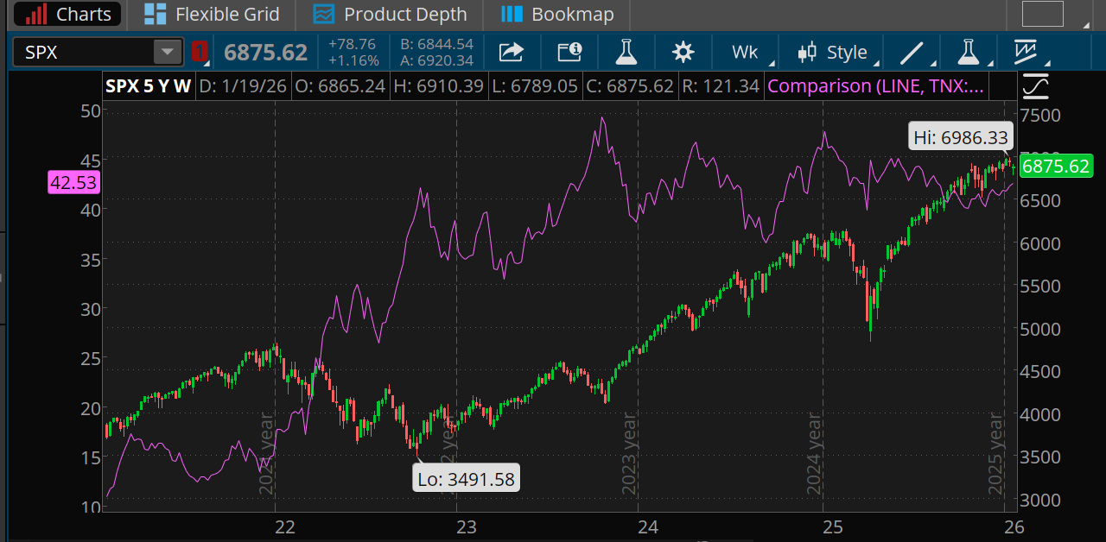Screen dimensions: 1106x542
Task: Click the Style quick-toggle candle icon
Action: [x=807, y=52]
